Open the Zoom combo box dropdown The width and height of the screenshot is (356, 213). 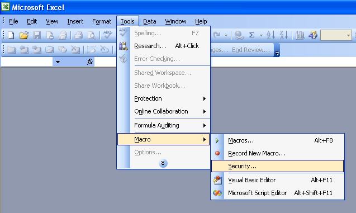tap(348, 35)
